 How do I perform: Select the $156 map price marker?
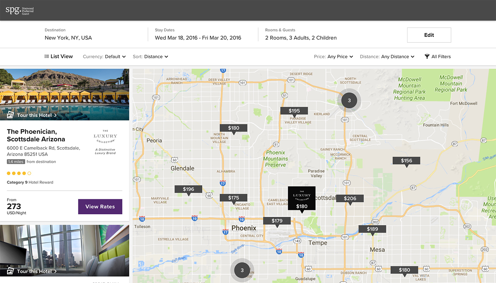[x=406, y=161]
